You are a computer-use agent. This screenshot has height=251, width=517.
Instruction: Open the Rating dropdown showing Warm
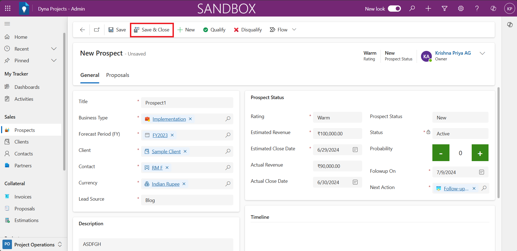[337, 118]
